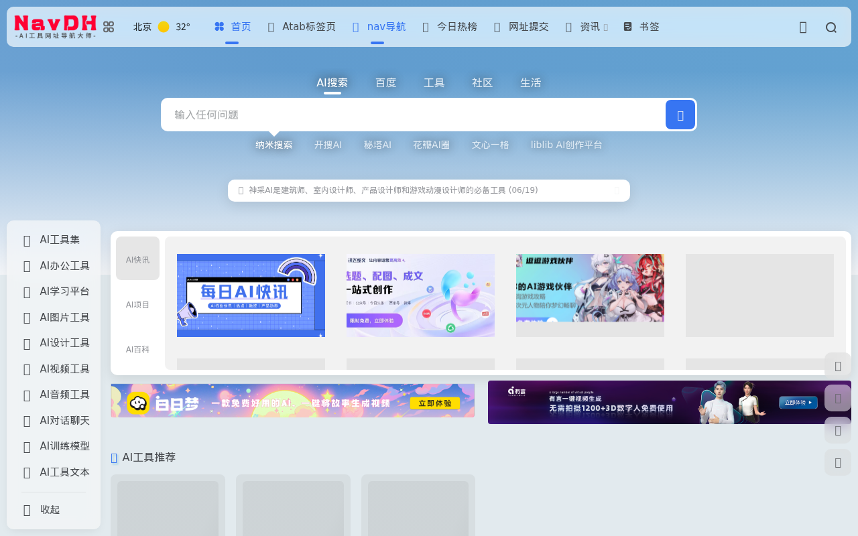Select 纳米搜索 as the search engine
This screenshot has height=536, width=858.
(x=274, y=144)
